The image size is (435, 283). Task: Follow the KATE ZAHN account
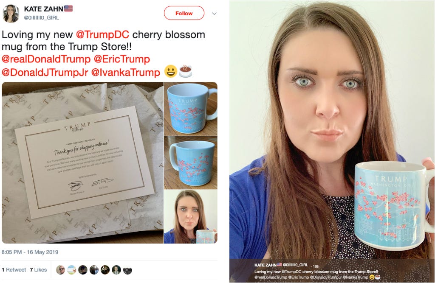coord(184,13)
